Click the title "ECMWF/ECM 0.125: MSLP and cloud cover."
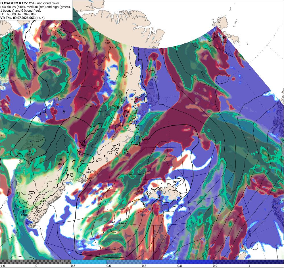Viewport: 284px width, 268px height. (x=30, y=3)
